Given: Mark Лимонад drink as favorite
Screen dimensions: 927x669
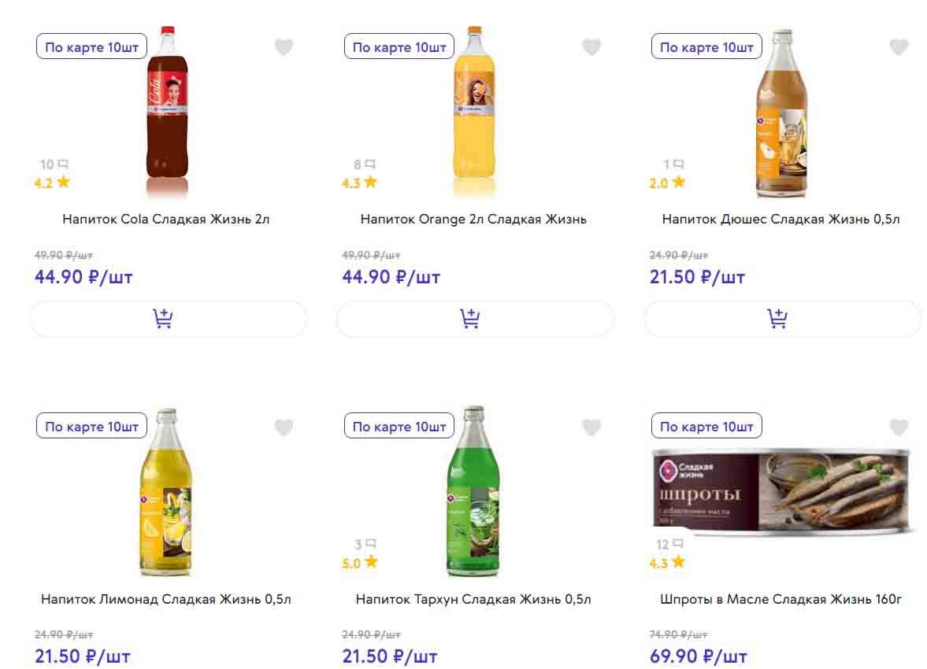Looking at the screenshot, I should pos(284,427).
